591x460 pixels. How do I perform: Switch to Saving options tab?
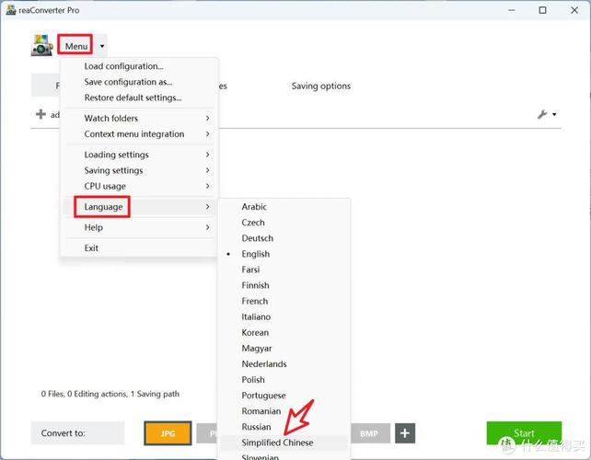(x=320, y=86)
